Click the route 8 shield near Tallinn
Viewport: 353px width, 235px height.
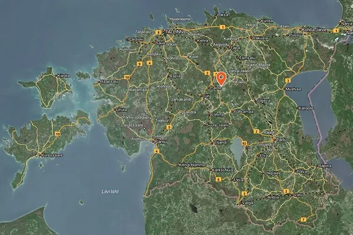pyautogui.click(x=158, y=32)
